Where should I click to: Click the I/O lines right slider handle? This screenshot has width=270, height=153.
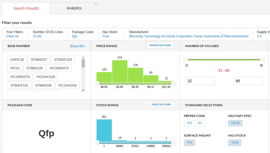click(261, 59)
